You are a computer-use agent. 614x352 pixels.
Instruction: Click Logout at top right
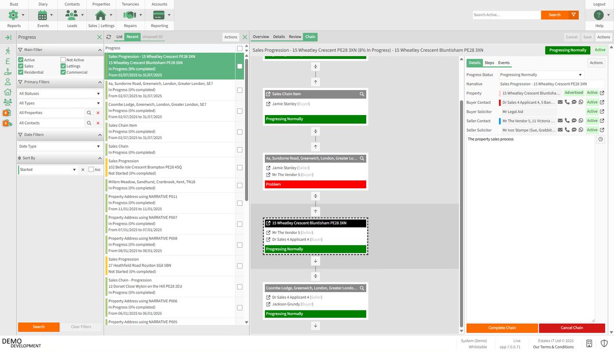599,4
